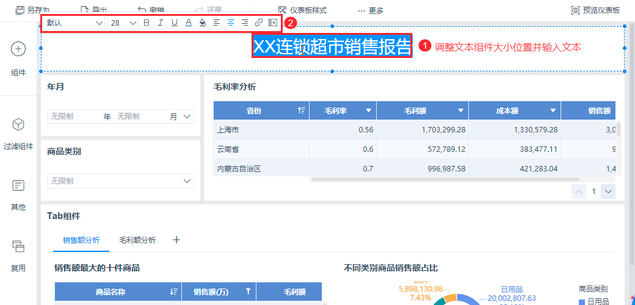Go to next page in 毛利率分析 table
Image resolution: width=635 pixels, height=305 pixels.
tap(608, 192)
